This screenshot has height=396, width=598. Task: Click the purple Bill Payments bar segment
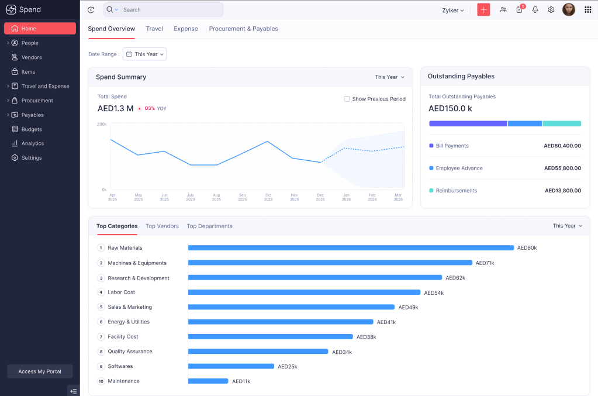click(x=468, y=123)
